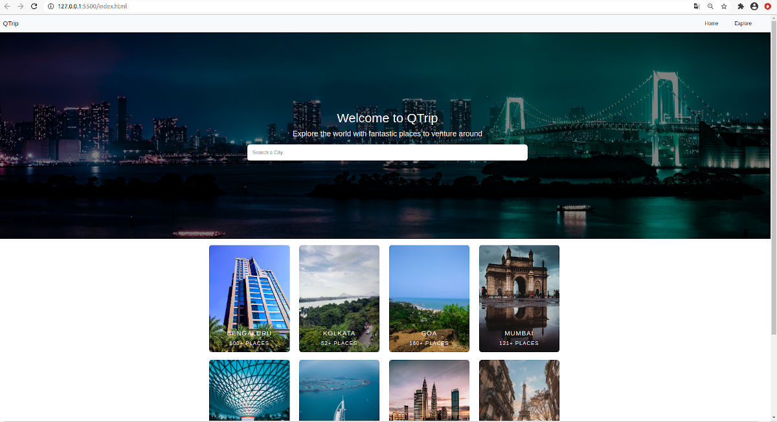Bookmark this page using the star icon

[x=724, y=6]
